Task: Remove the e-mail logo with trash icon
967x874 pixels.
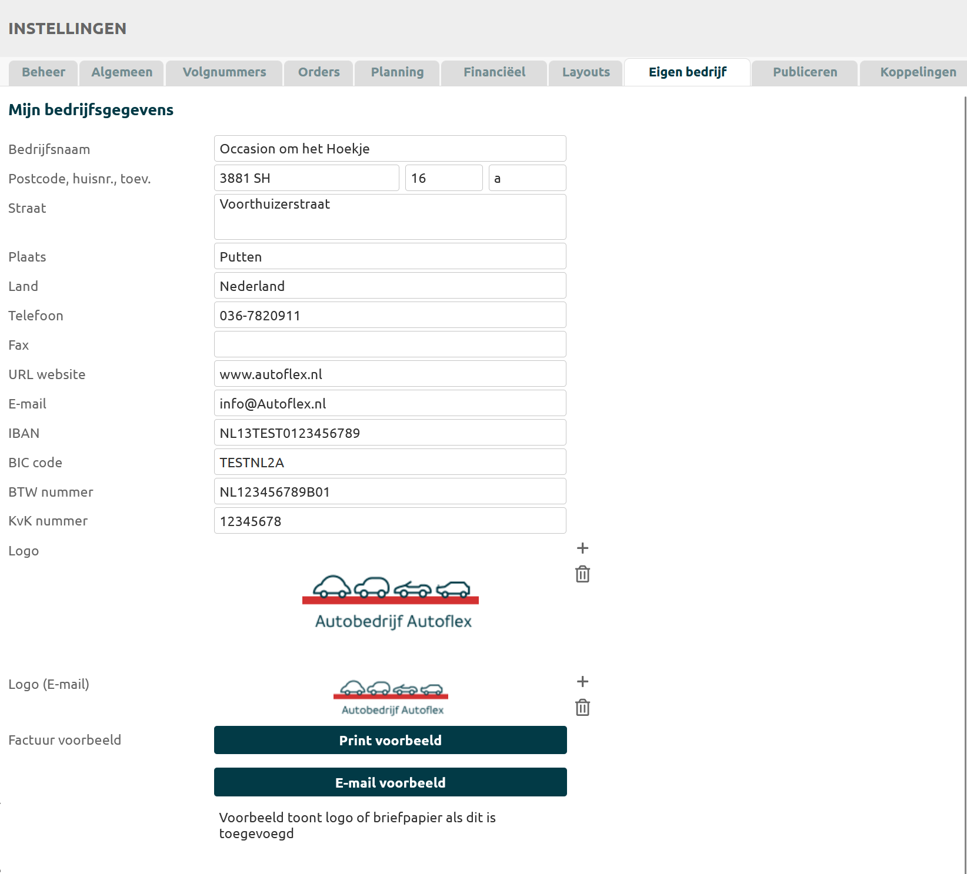Action: pos(582,708)
